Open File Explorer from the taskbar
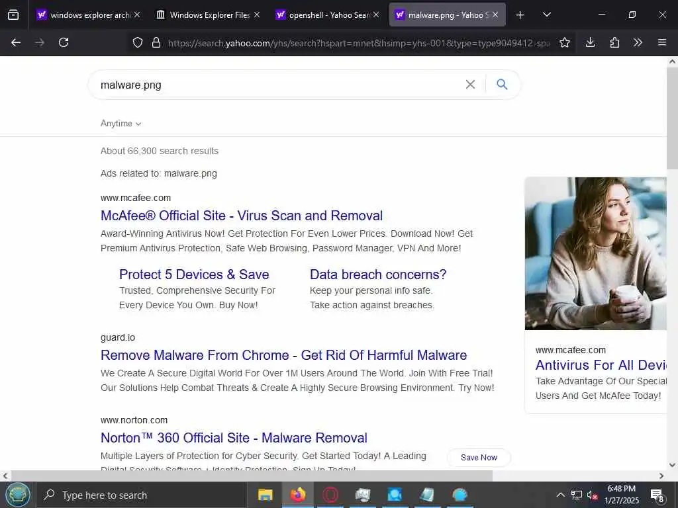Screen dimensions: 678x508 [265, 495]
